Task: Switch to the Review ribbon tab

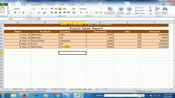Action: tap(72, 5)
